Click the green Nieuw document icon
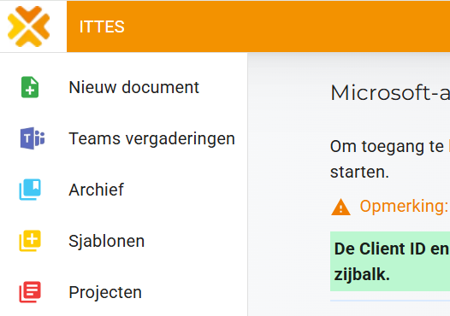This screenshot has height=316, width=450. pos(30,87)
